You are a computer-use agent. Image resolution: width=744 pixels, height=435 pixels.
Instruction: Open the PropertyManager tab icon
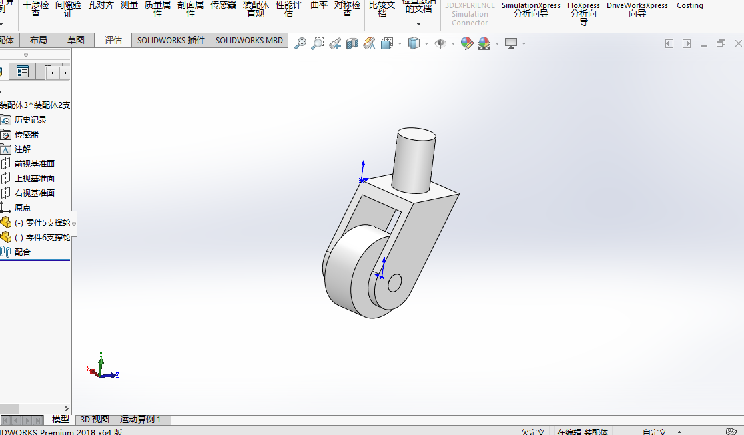22,72
